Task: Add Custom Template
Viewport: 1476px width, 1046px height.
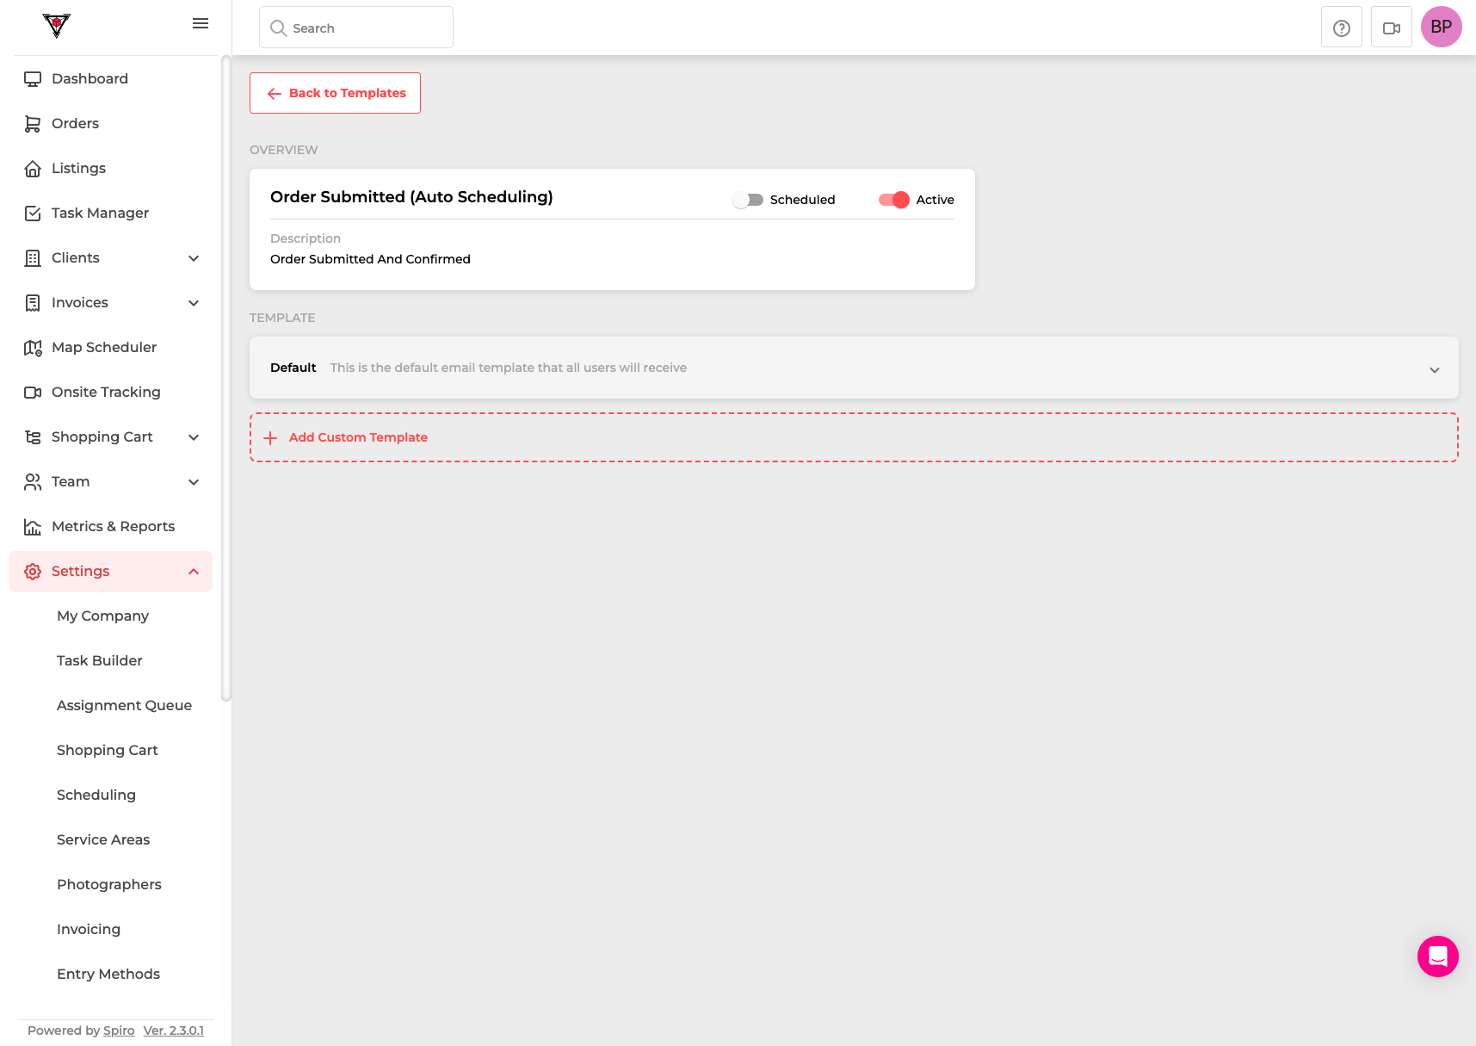Action: tap(854, 437)
